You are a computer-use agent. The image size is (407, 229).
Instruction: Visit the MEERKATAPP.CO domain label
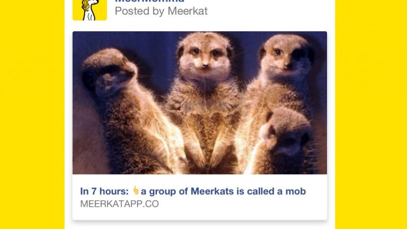(x=119, y=204)
